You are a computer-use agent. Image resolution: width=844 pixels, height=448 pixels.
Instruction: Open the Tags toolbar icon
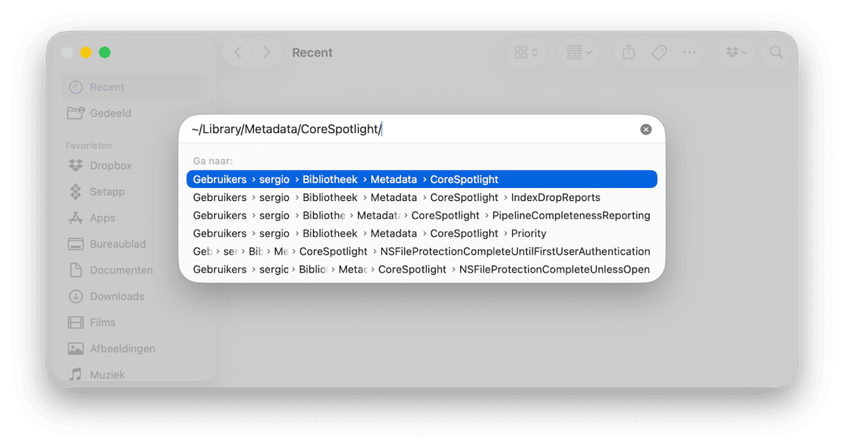point(659,53)
